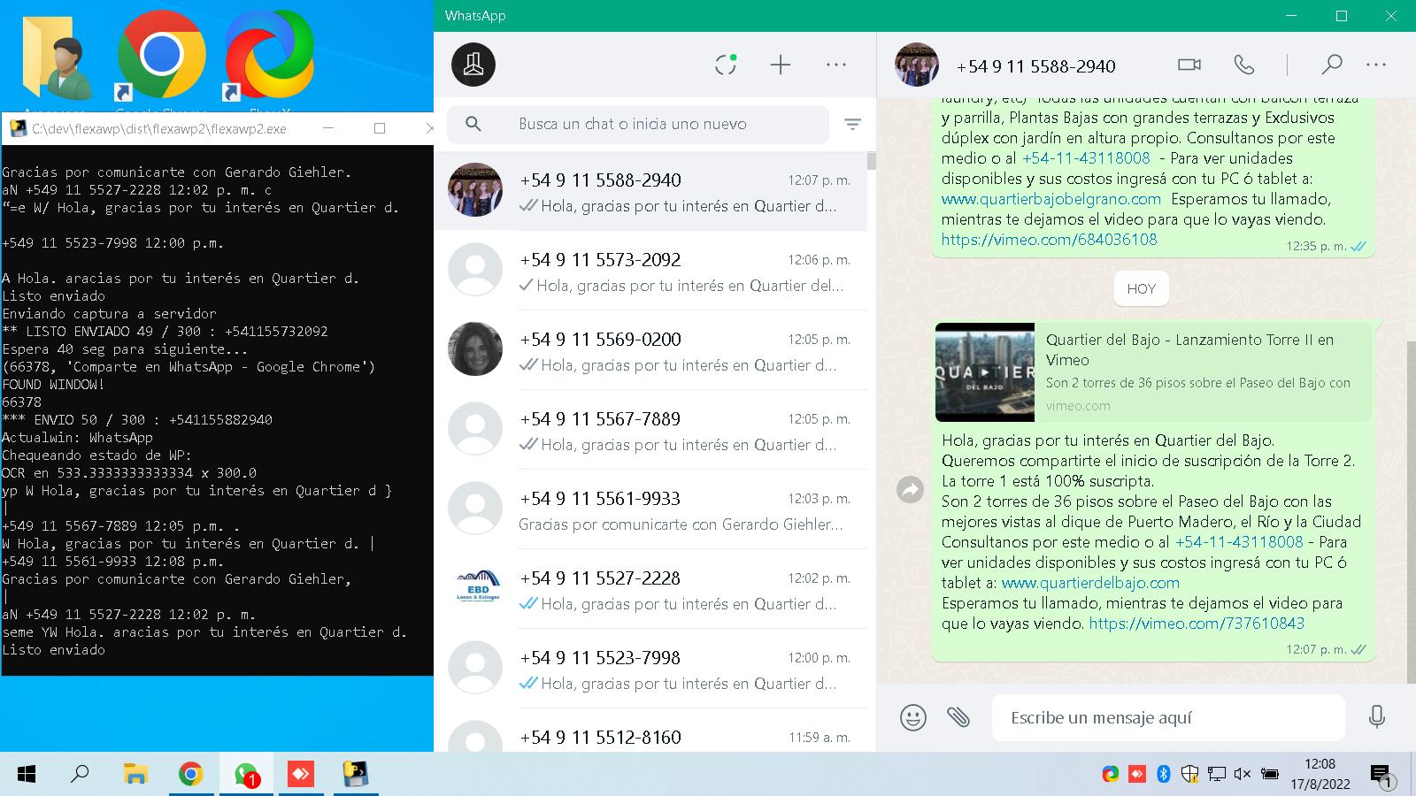This screenshot has width=1416, height=796.
Task: Click the Busca un chat search field
Action: click(x=638, y=125)
